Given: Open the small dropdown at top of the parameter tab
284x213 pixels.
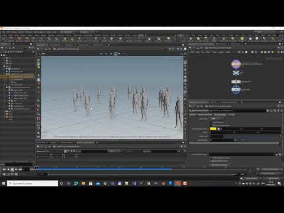Looking at the screenshot, I should click(217, 119).
